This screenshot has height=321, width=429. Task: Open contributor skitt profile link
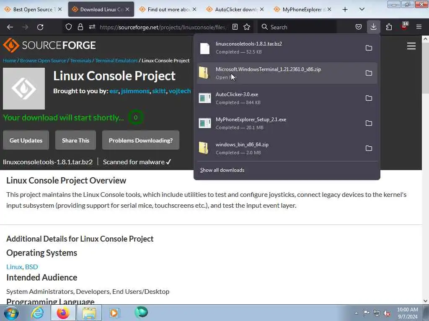click(x=159, y=91)
